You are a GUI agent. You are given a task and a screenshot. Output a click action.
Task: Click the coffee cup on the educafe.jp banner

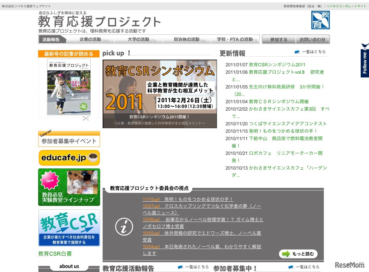click(93, 157)
